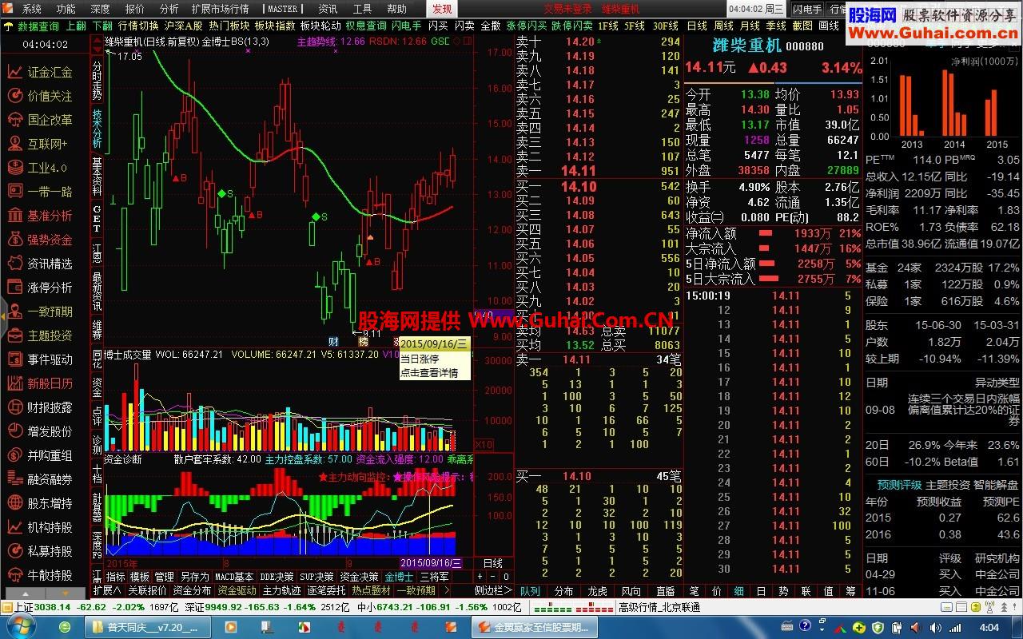Open 资讯精选 in the sidebar
The image size is (1023, 639).
(x=42, y=264)
